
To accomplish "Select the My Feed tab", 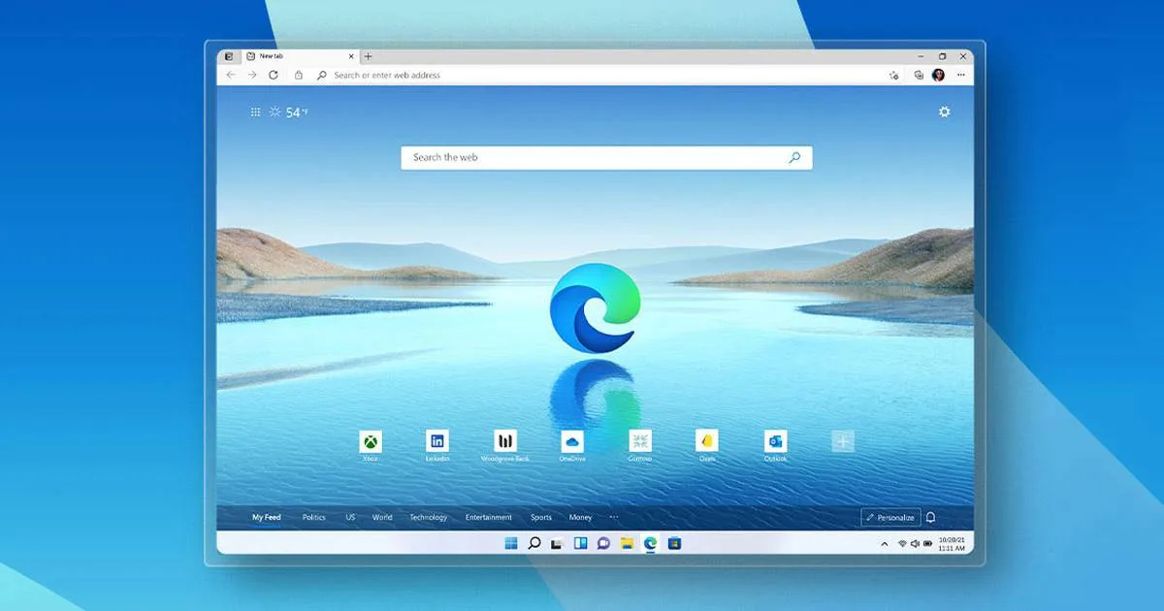I will point(266,518).
